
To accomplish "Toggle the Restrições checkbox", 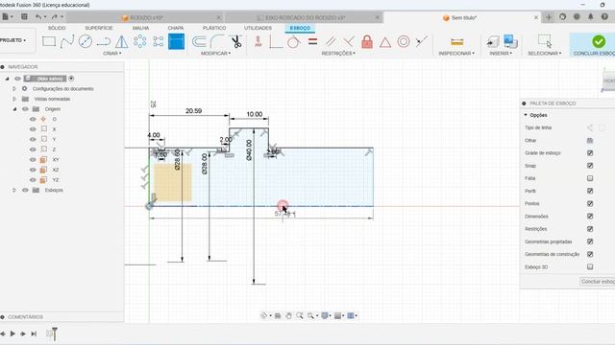I will tap(590, 229).
